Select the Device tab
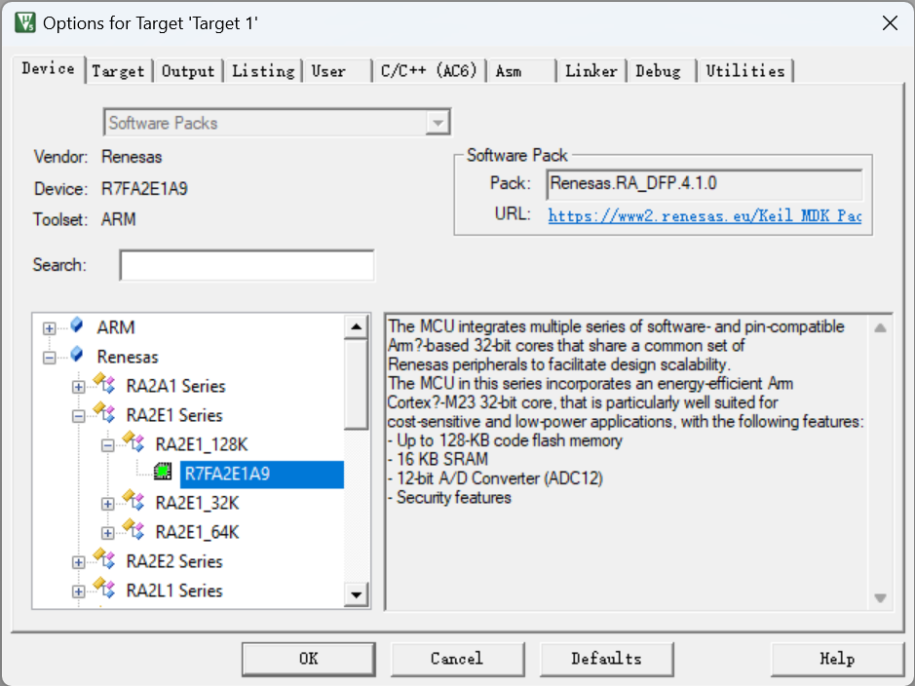 [49, 69]
